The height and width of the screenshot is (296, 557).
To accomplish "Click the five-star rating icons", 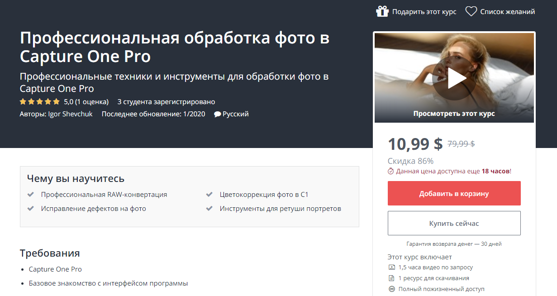I will [40, 101].
